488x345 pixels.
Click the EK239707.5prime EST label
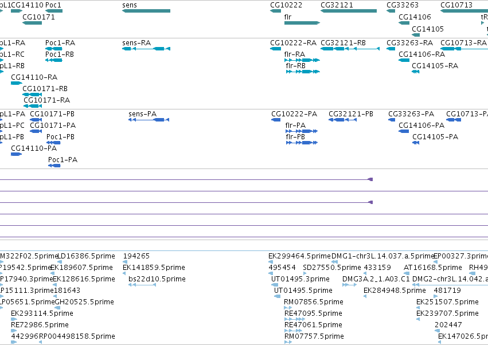coord(447,313)
